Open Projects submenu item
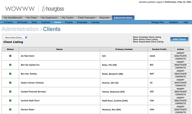 point(69,22)
